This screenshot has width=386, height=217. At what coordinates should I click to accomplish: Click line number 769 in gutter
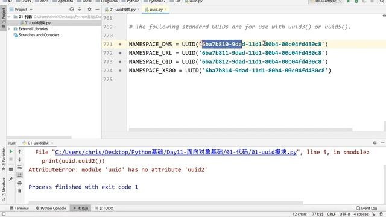108,27
